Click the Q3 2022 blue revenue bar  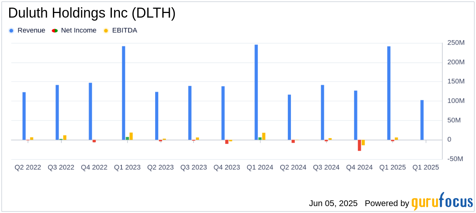coord(57,112)
